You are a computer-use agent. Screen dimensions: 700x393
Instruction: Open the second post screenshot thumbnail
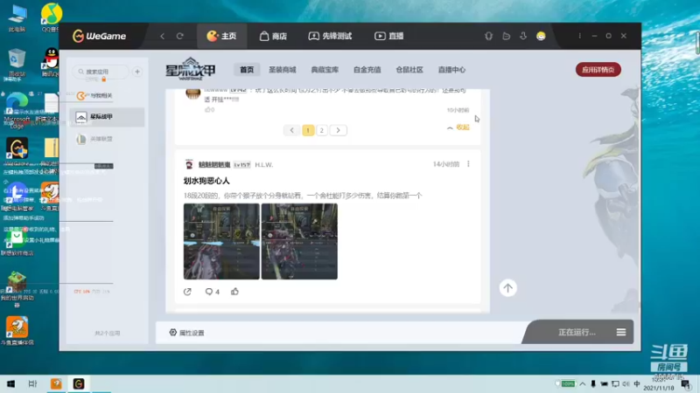[299, 242]
